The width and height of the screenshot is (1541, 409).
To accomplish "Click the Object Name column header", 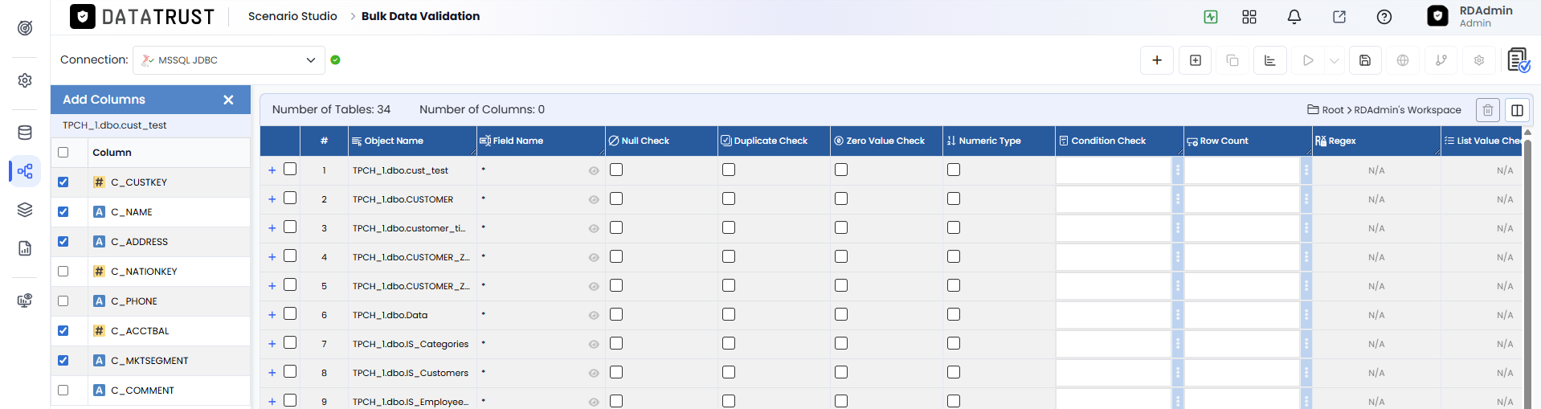I will click(412, 141).
